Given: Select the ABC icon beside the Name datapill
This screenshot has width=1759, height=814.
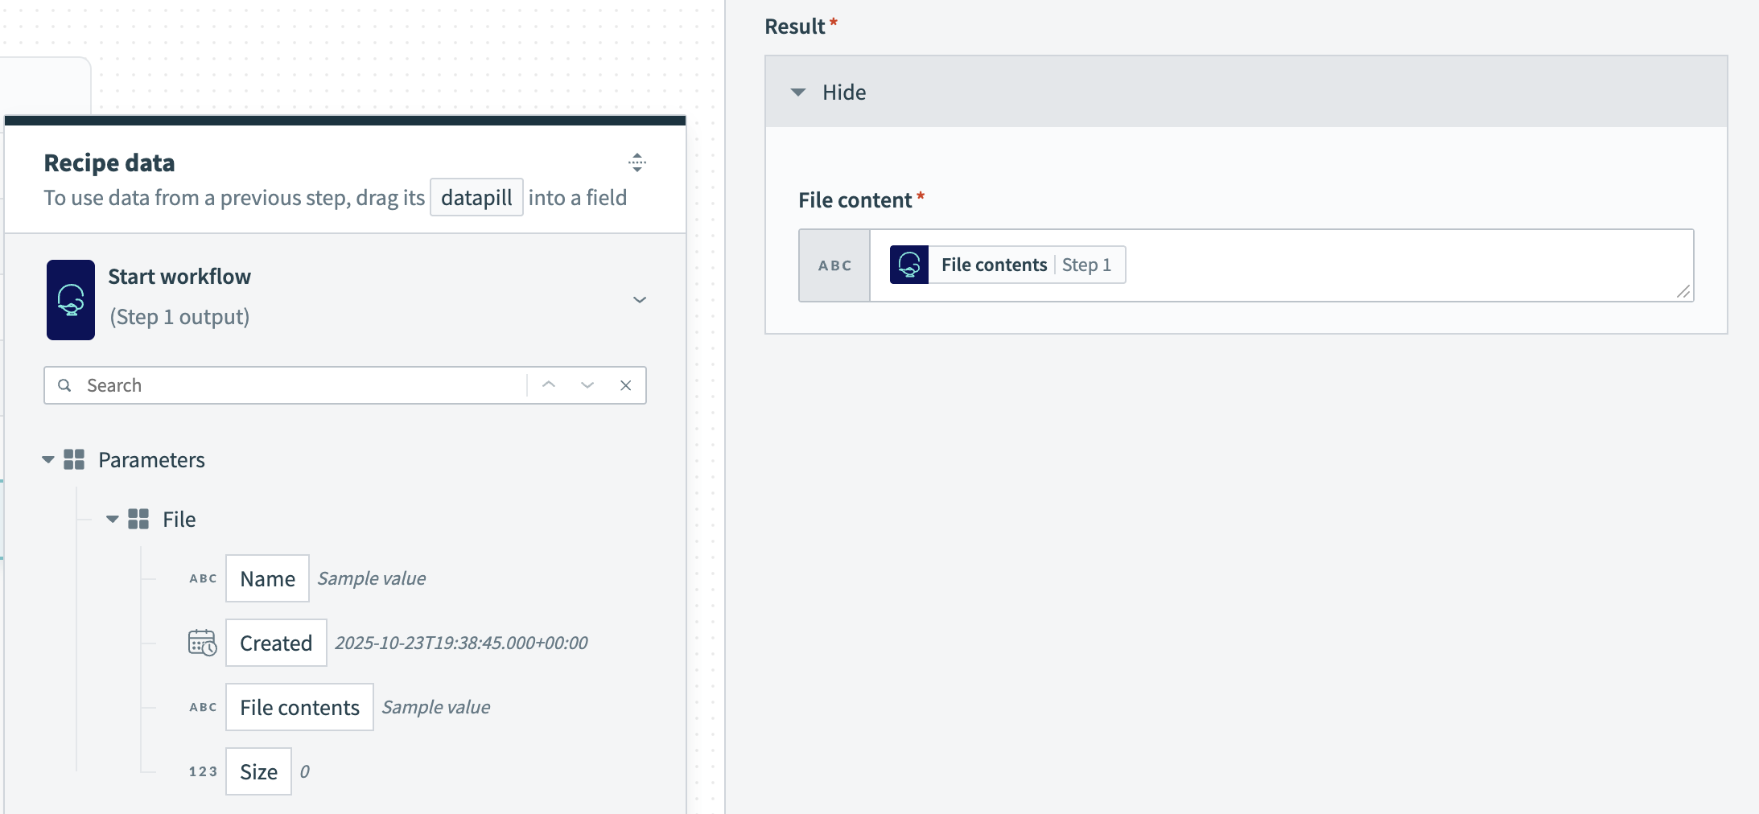Looking at the screenshot, I should [x=203, y=578].
